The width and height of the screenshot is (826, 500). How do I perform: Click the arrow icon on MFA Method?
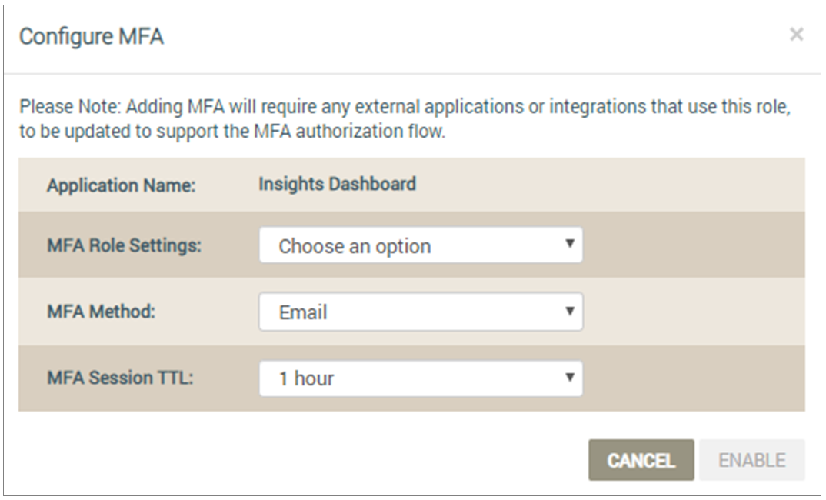point(569,311)
